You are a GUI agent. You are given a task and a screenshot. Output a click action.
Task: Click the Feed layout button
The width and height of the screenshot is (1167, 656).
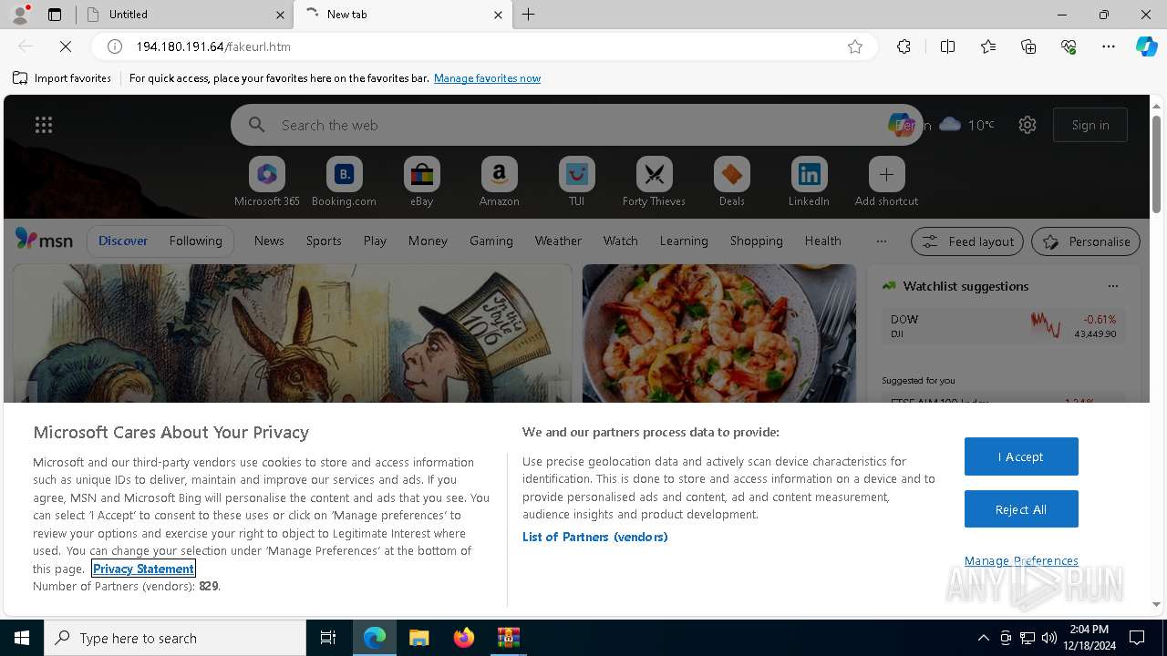(x=967, y=241)
